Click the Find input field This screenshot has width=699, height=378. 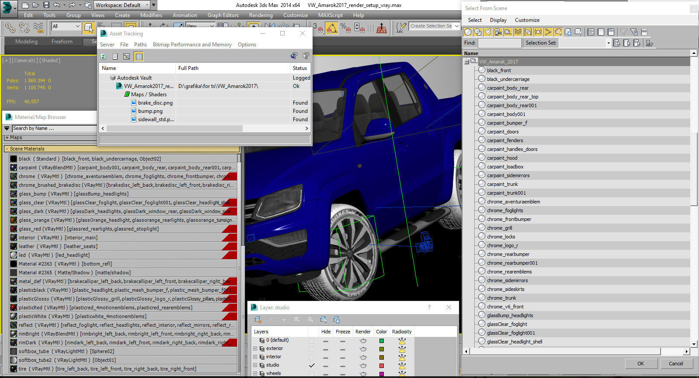pos(500,43)
